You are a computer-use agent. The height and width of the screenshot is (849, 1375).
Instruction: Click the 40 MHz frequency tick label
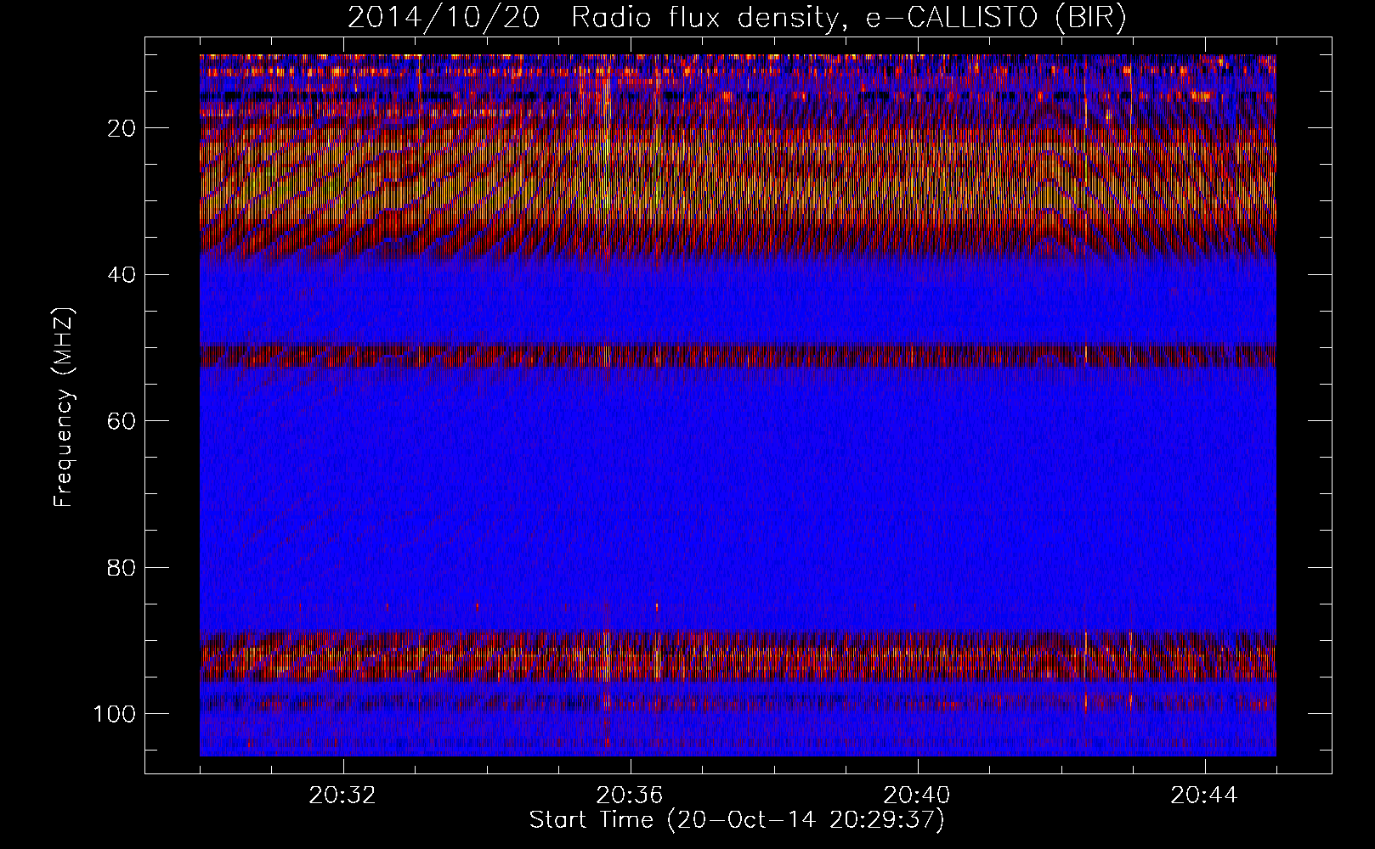[x=122, y=274]
